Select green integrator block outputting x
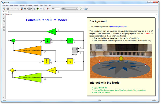Screen dimensions: 161x104 [x=70, y=41]
